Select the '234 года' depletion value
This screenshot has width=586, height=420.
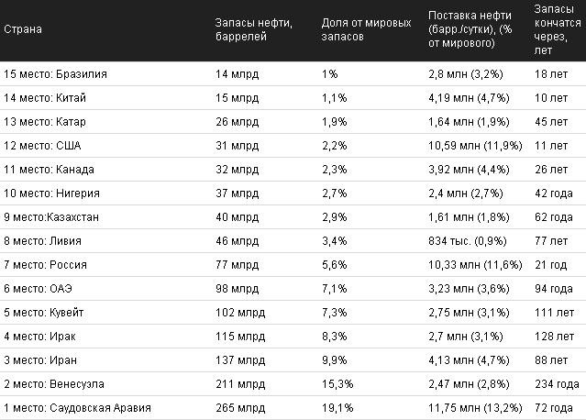557,384
